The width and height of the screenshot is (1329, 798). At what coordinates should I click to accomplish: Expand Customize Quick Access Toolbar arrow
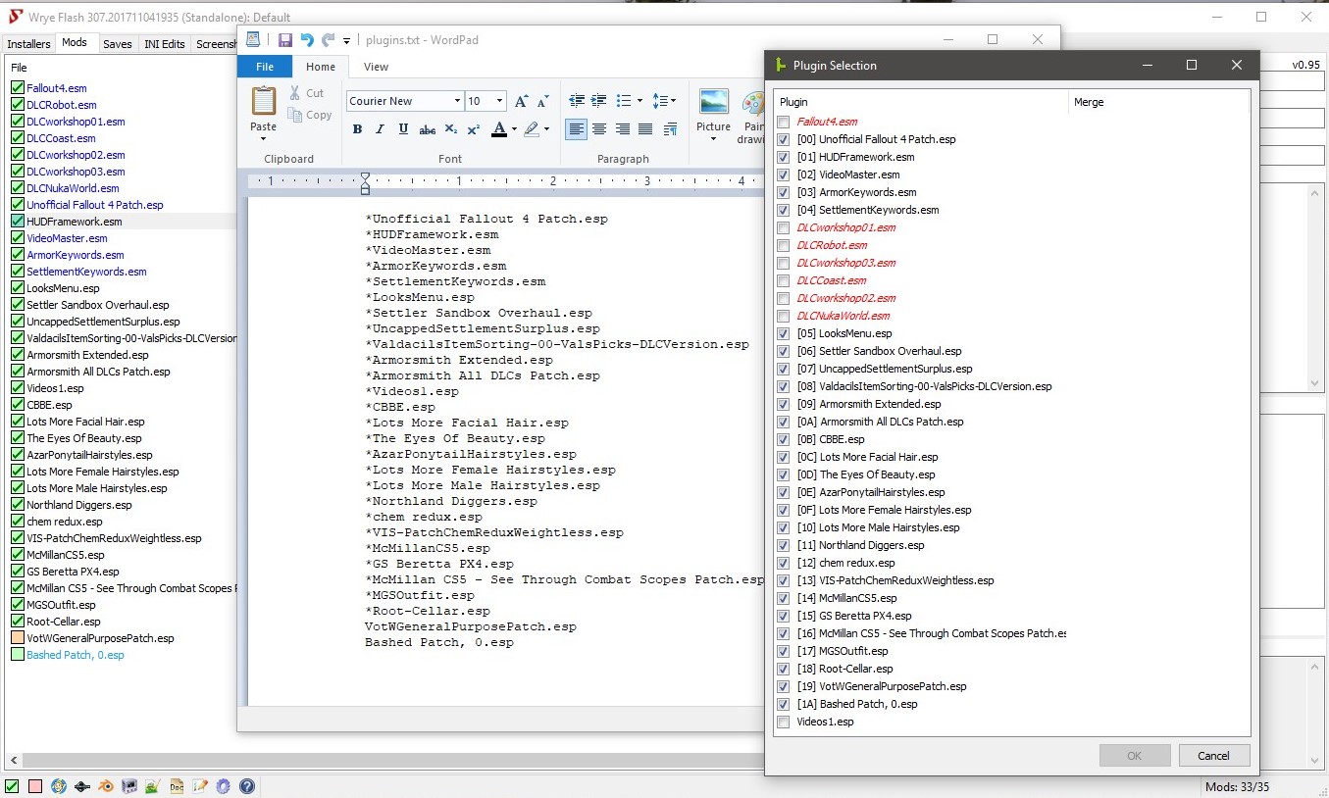click(x=346, y=41)
